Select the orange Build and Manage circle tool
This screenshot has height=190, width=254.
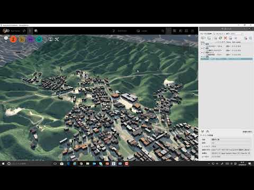13,39
